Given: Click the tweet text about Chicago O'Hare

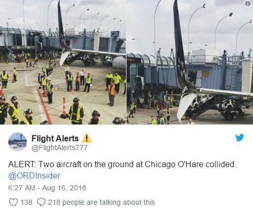Looking at the screenshot, I should tap(122, 165).
